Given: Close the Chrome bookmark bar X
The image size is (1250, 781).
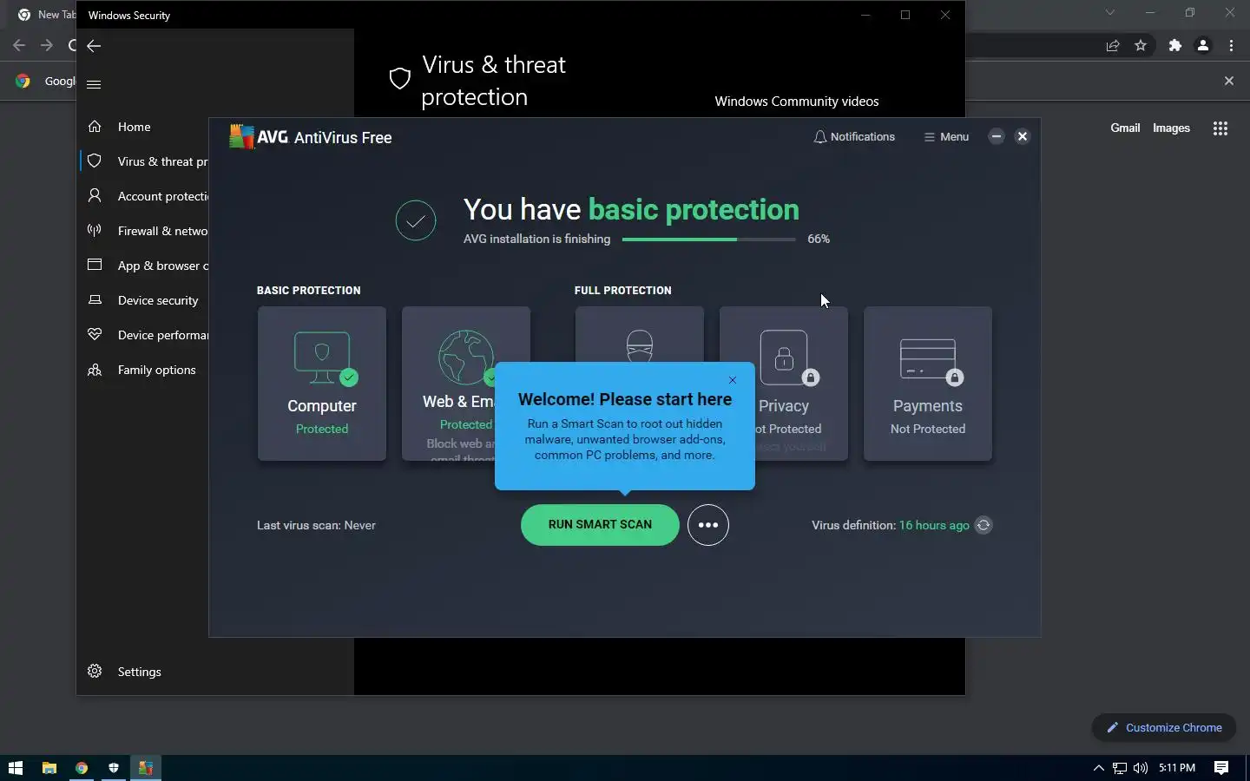Looking at the screenshot, I should tap(1229, 81).
